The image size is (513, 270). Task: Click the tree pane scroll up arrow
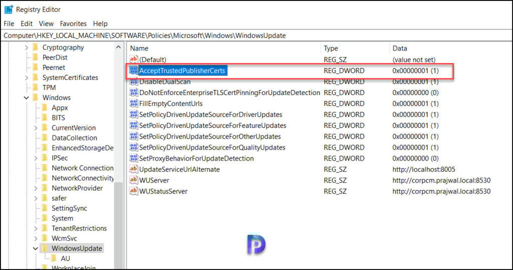118,47
